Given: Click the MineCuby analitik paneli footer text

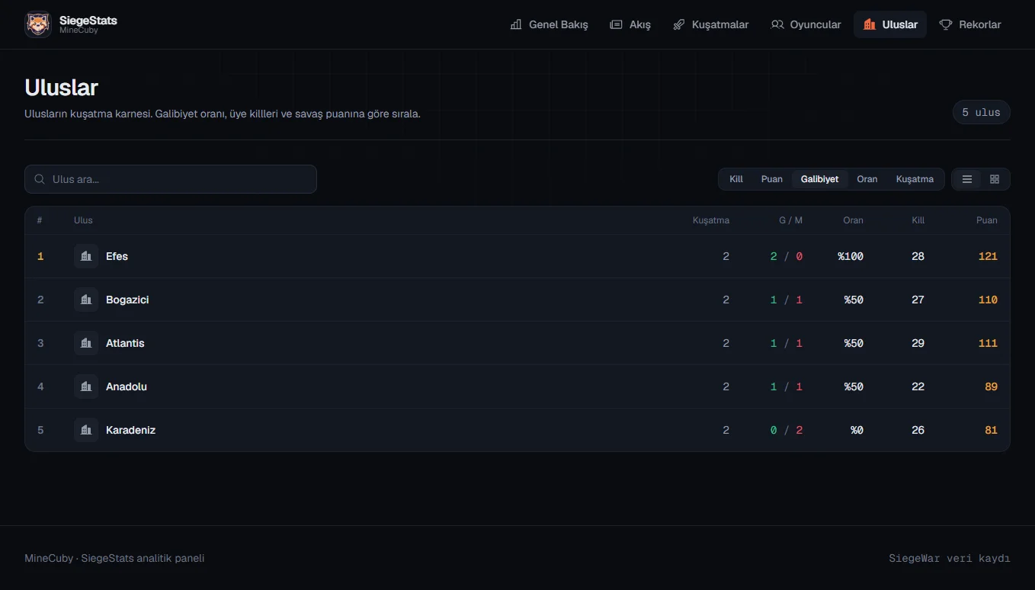Looking at the screenshot, I should click(114, 558).
